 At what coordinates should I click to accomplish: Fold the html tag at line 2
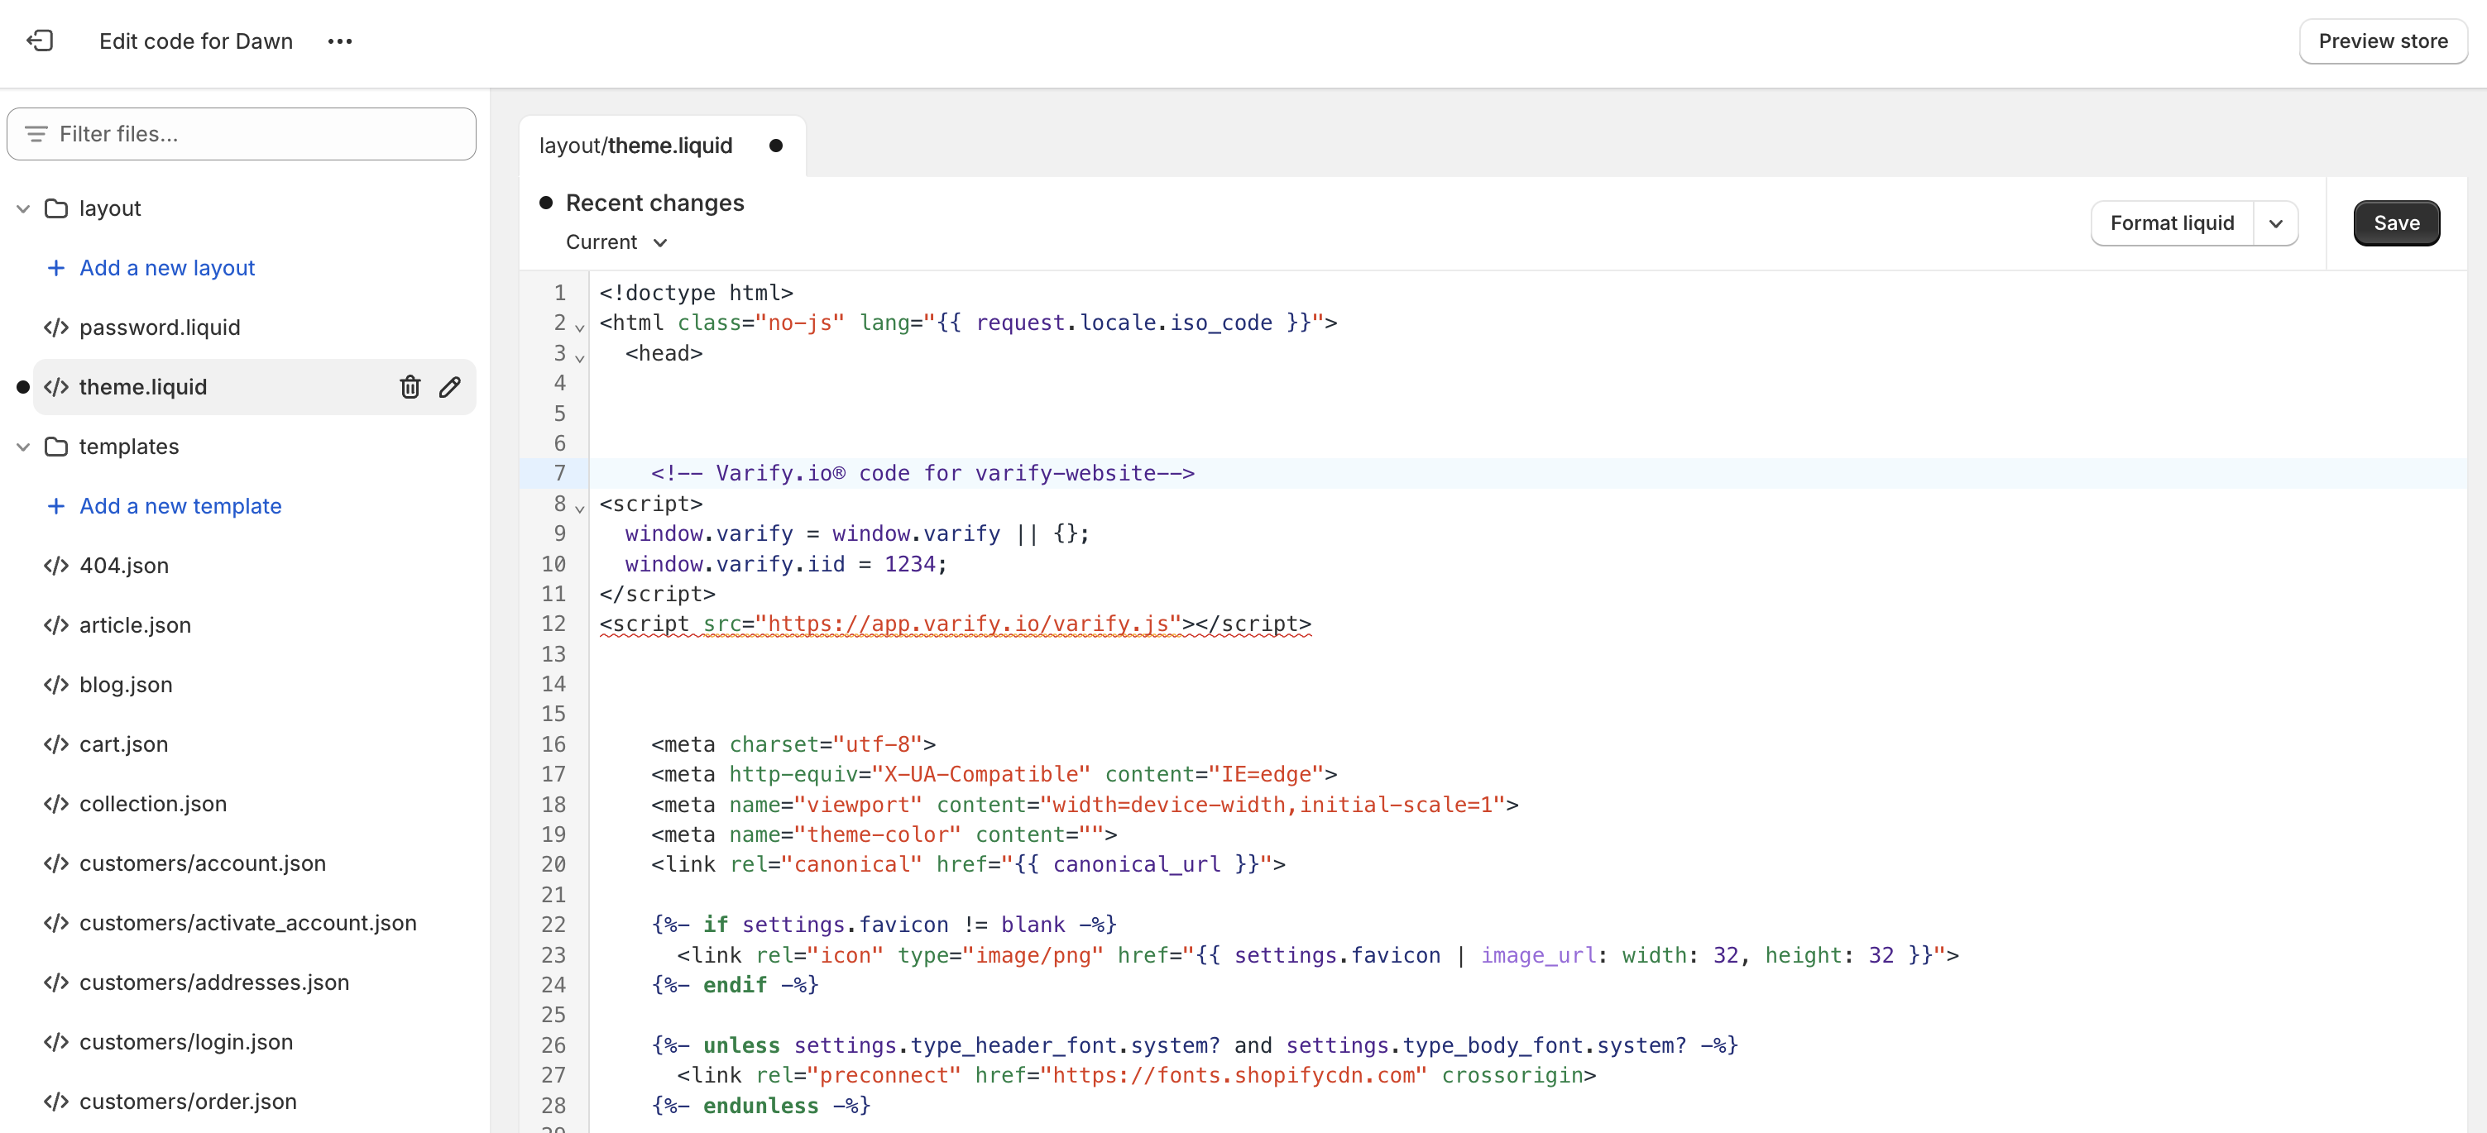point(580,328)
